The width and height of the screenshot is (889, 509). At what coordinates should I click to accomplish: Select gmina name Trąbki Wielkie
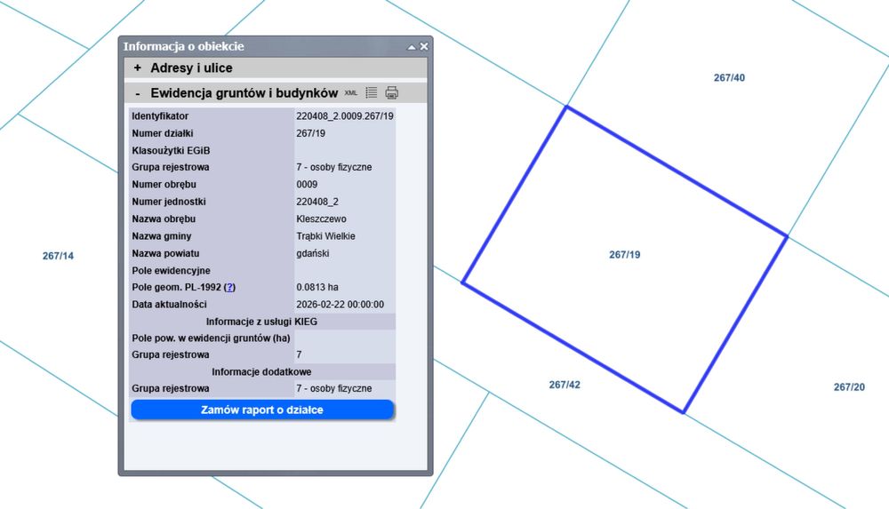(325, 235)
